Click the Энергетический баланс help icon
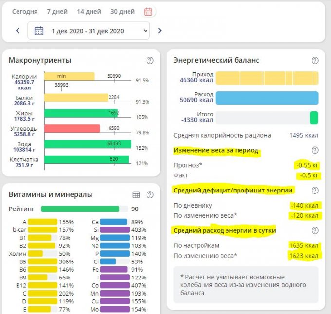This screenshot has width=331, height=314. [x=315, y=61]
